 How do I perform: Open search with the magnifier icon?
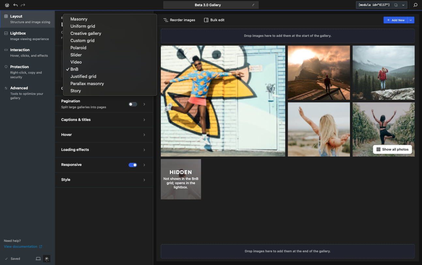(x=415, y=5)
